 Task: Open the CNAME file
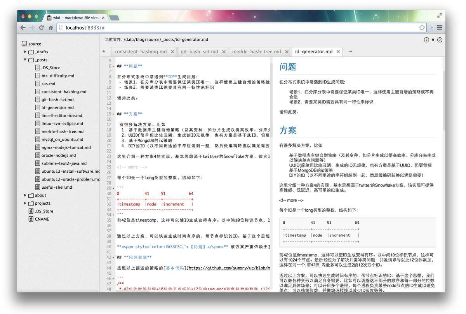(39, 219)
